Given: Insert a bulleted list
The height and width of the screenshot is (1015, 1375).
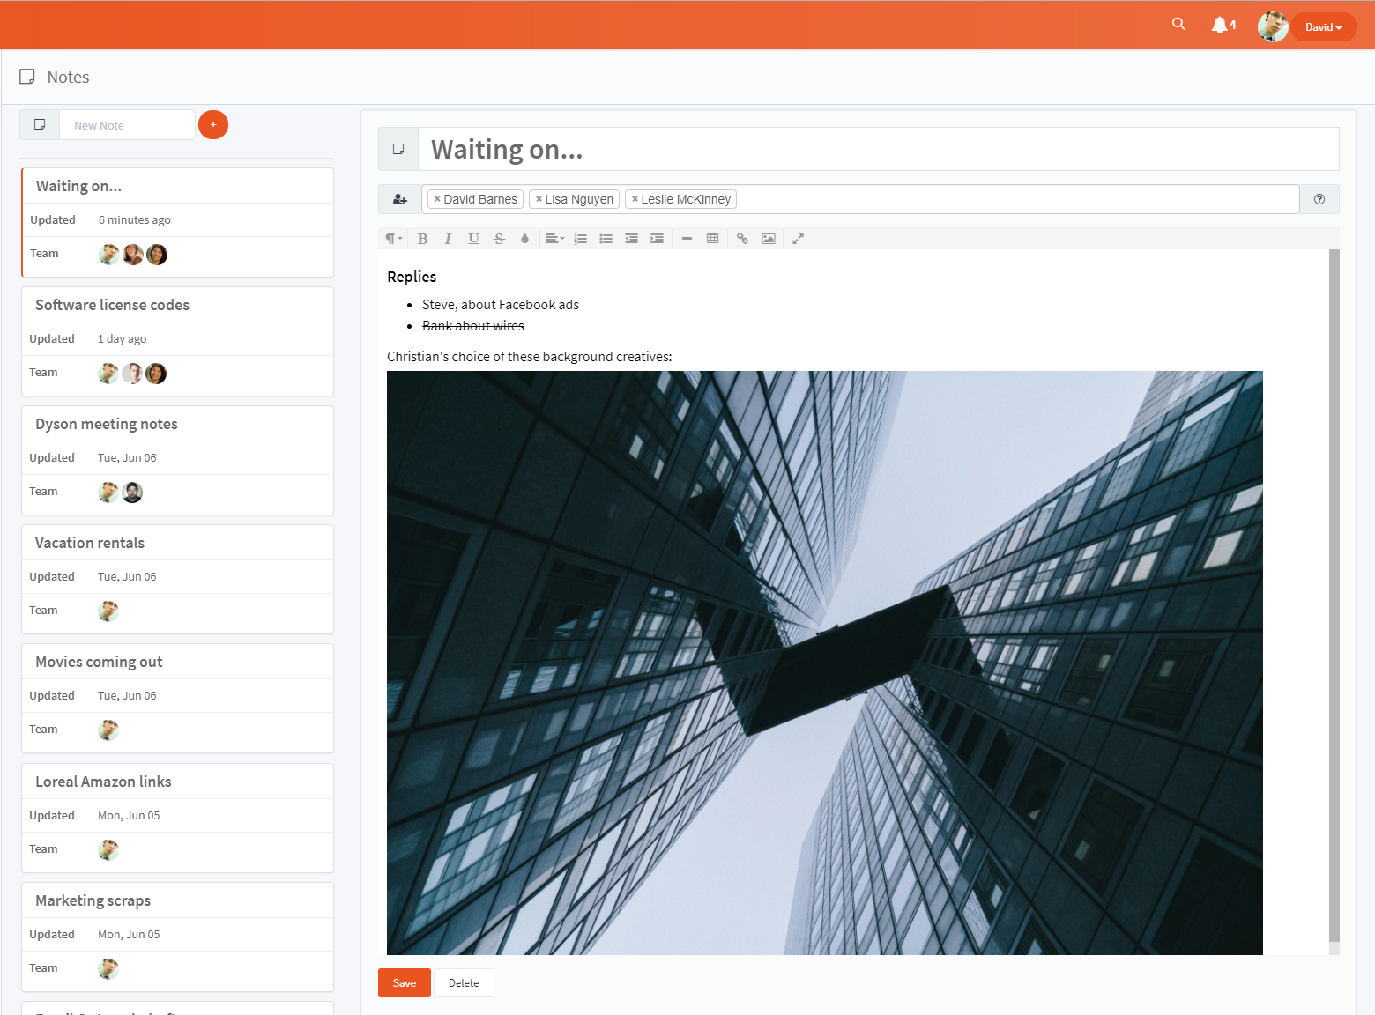Looking at the screenshot, I should pyautogui.click(x=606, y=239).
